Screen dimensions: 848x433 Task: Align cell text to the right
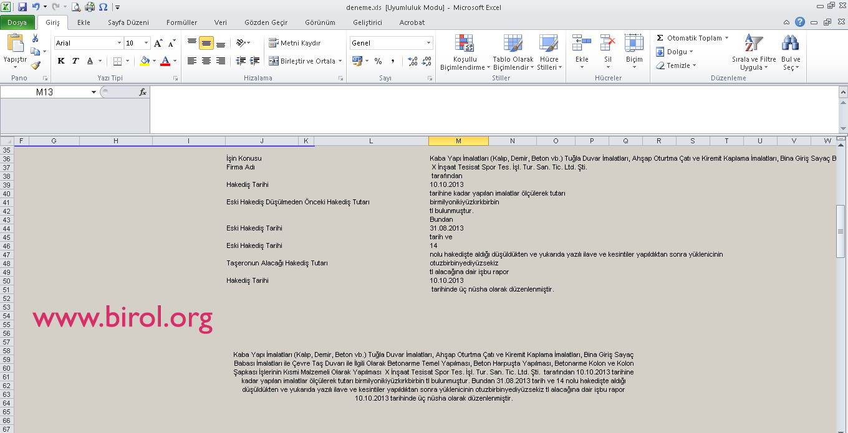(x=221, y=61)
